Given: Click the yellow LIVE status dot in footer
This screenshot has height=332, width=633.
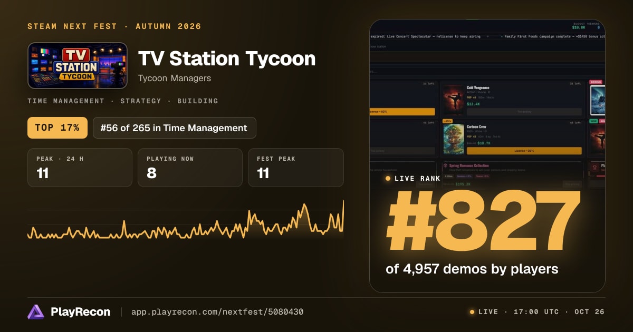Looking at the screenshot, I should (x=472, y=312).
